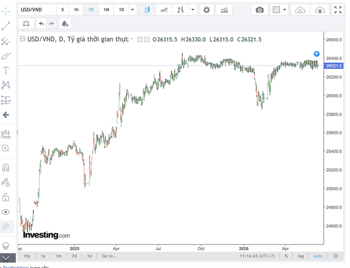Screen dimensions: 350x268
Task: Open the chart style dropdown arrow
Action: [193, 10]
